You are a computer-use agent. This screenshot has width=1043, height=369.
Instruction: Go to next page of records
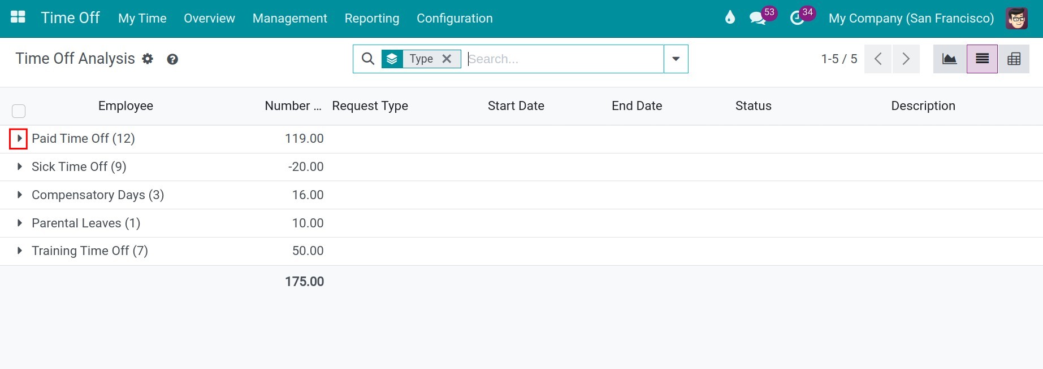[x=906, y=59]
